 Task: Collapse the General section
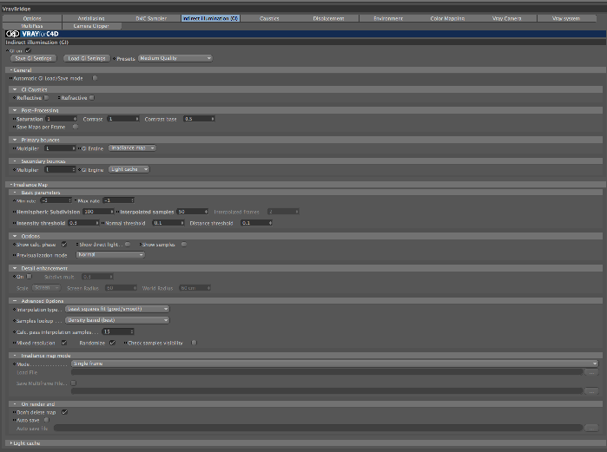click(11, 70)
